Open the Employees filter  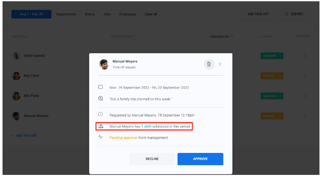[128, 14]
